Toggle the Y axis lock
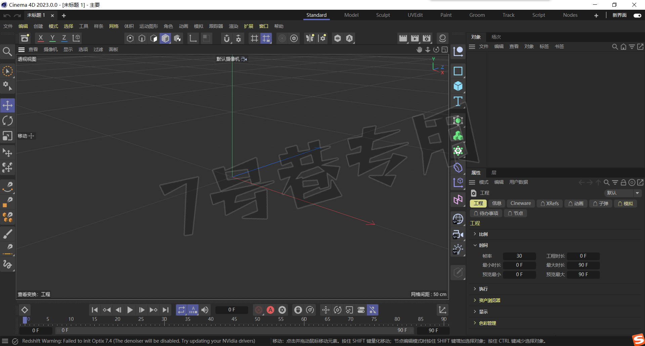Image resolution: width=645 pixels, height=346 pixels. coord(52,38)
